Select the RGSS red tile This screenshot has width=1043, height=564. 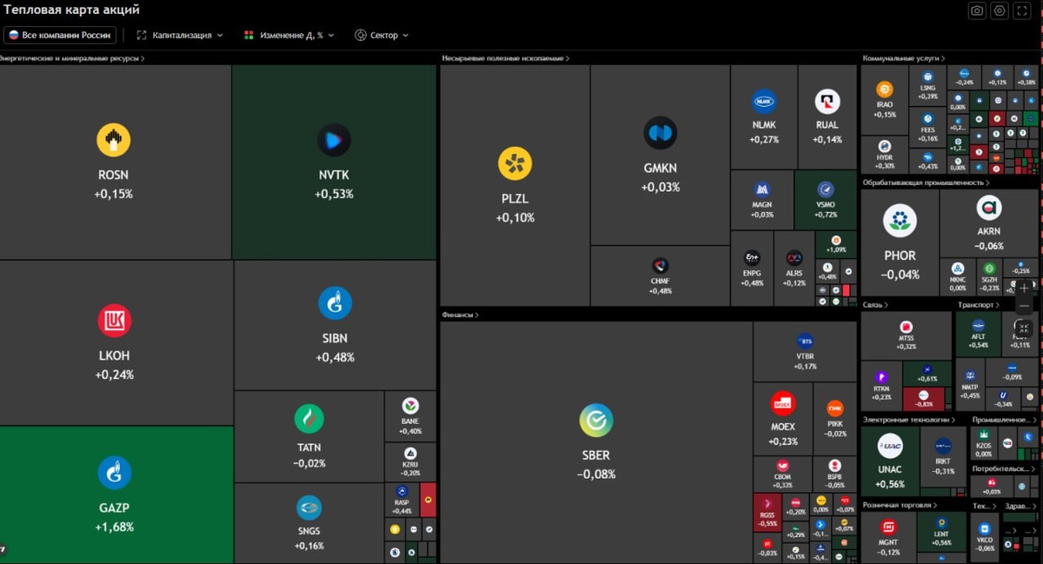point(767,513)
